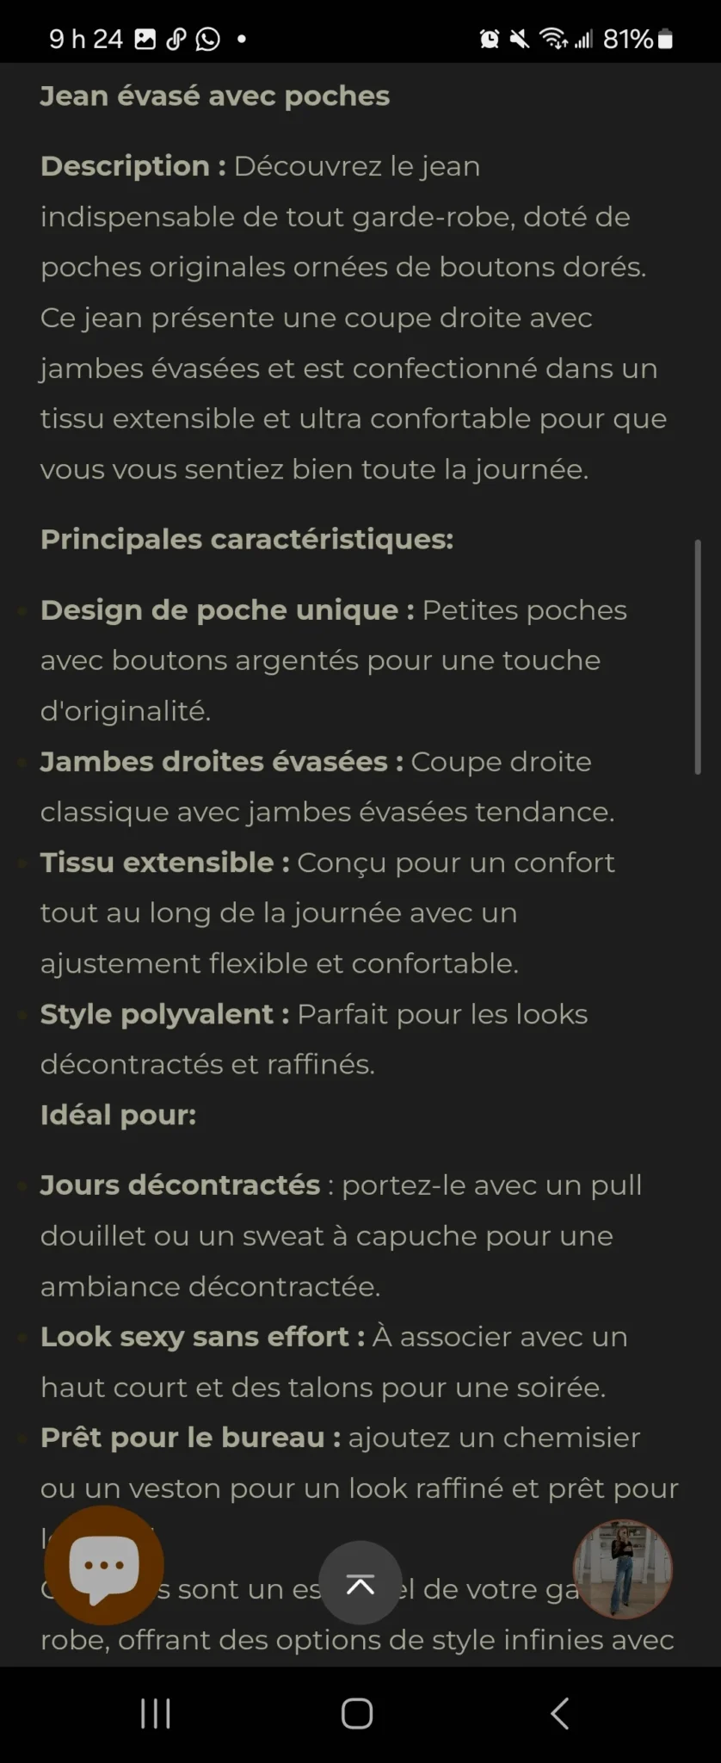
Task: Click the page scrollbar on right edge
Action: 698,657
